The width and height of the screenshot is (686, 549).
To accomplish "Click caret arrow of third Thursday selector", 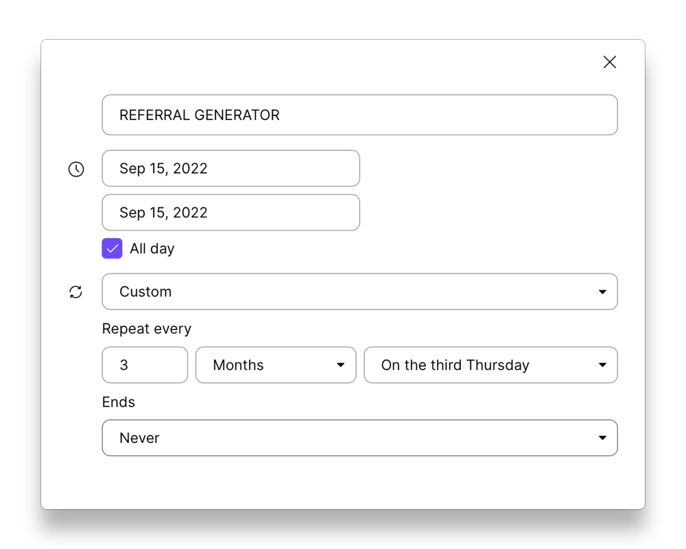I will point(602,365).
